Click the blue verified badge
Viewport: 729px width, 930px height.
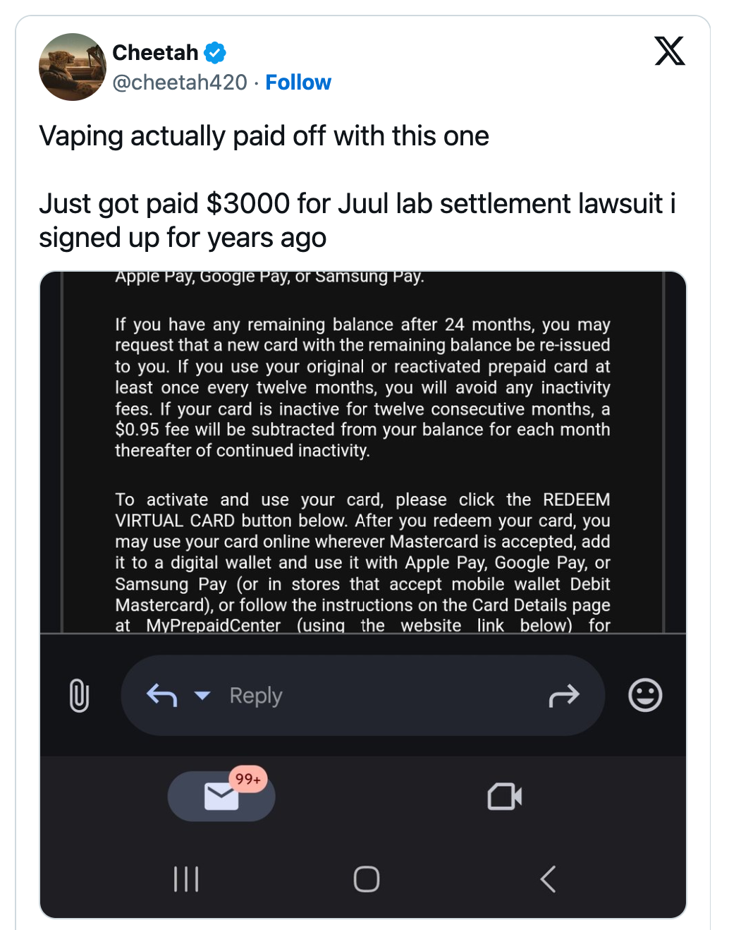[215, 52]
